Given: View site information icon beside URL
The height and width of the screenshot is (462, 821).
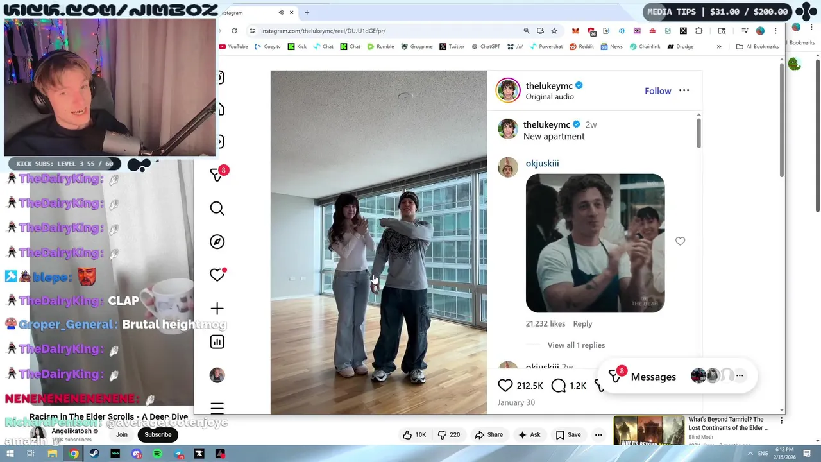Looking at the screenshot, I should [x=253, y=31].
